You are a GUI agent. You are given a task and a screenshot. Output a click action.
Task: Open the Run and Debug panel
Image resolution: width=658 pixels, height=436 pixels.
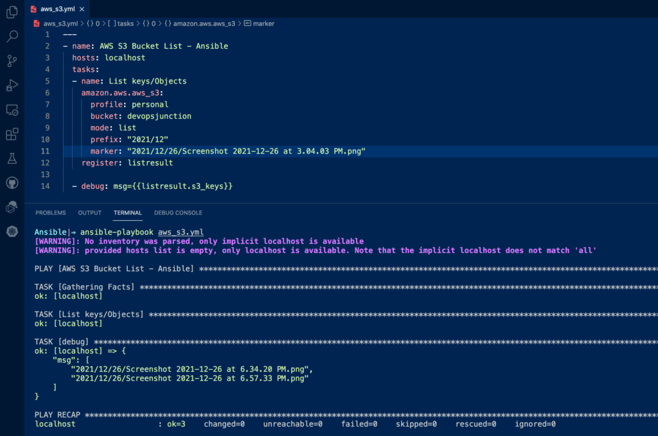[12, 85]
